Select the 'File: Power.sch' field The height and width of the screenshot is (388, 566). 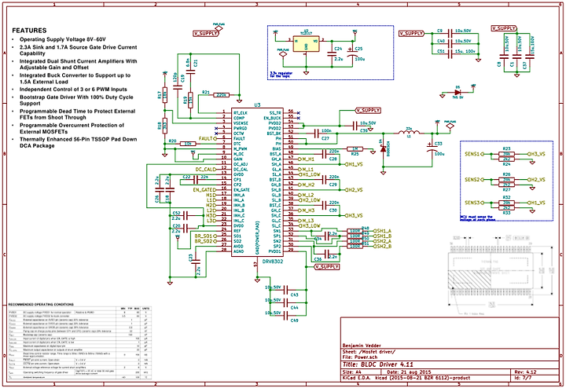click(359, 357)
